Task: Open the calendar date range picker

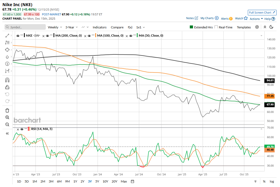Action: click(132, 181)
